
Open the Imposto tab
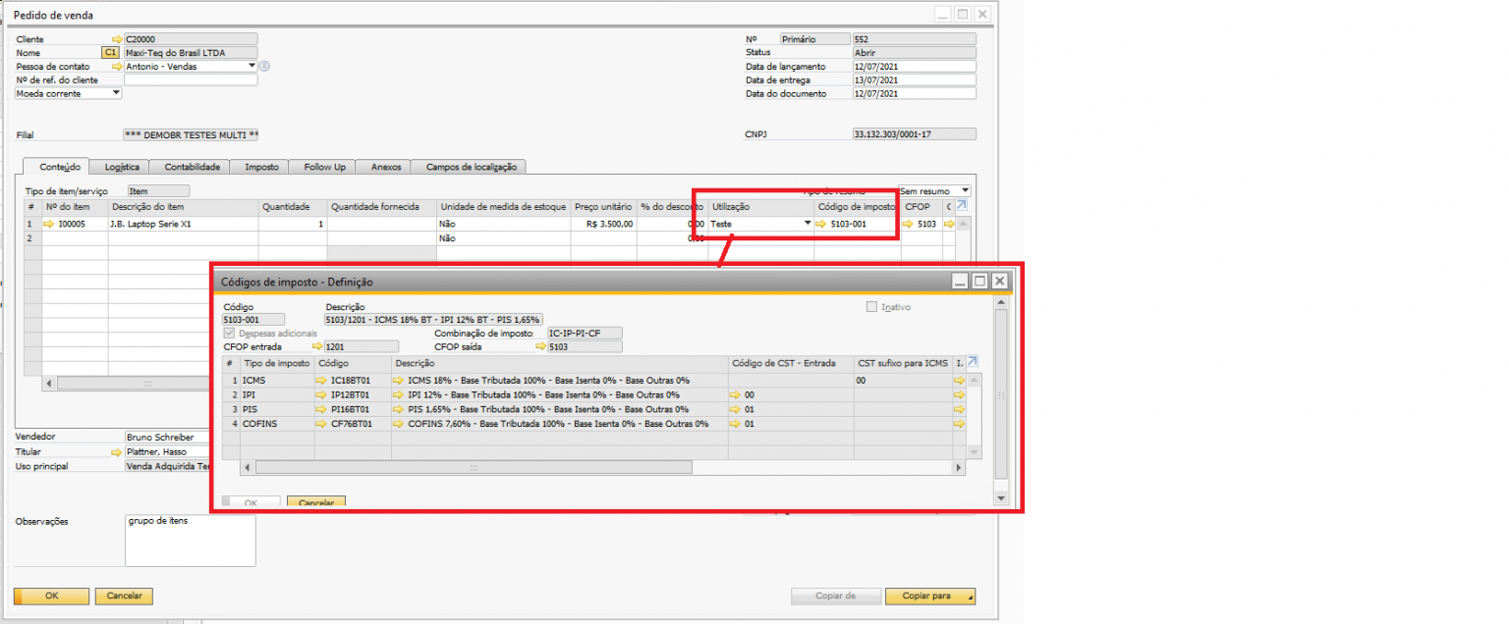pos(261,168)
